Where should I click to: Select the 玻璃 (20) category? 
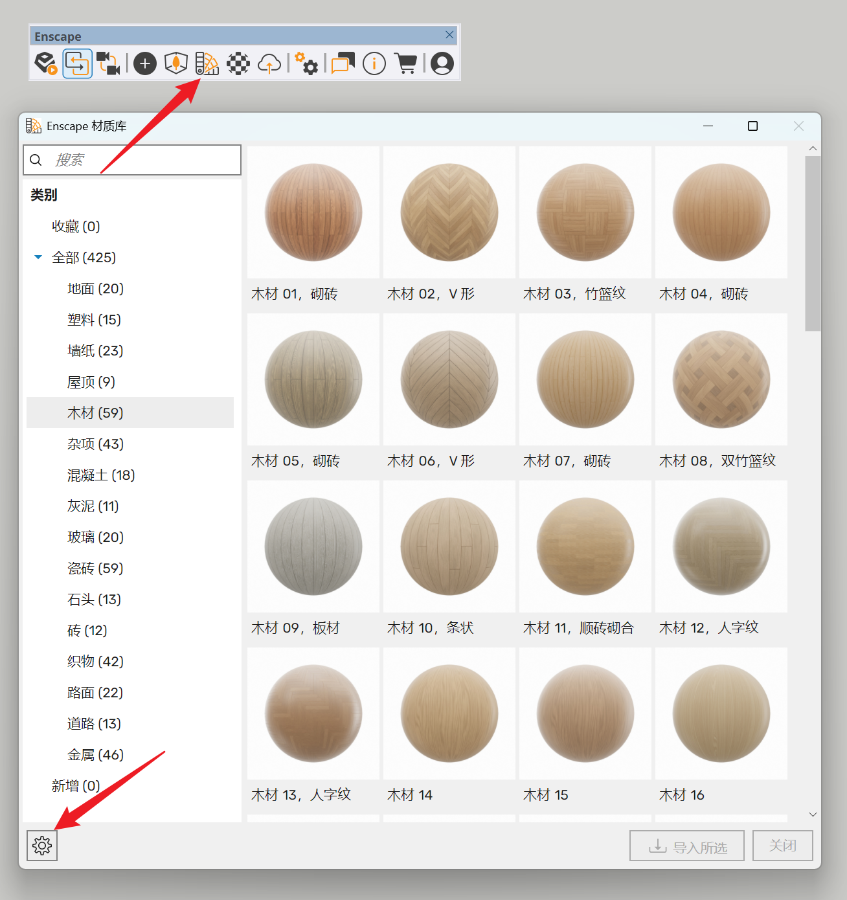click(x=95, y=537)
